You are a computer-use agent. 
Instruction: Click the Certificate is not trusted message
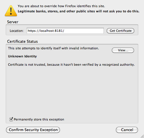[x=71, y=65]
